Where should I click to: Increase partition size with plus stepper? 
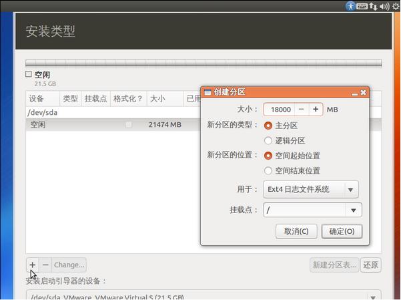[x=316, y=109]
